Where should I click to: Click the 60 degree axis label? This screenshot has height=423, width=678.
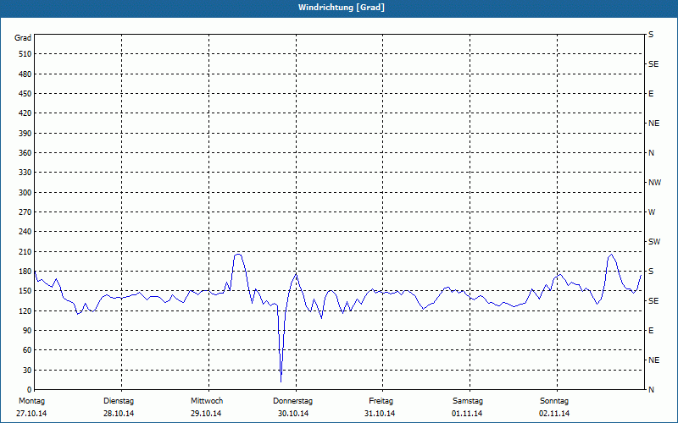(27, 349)
